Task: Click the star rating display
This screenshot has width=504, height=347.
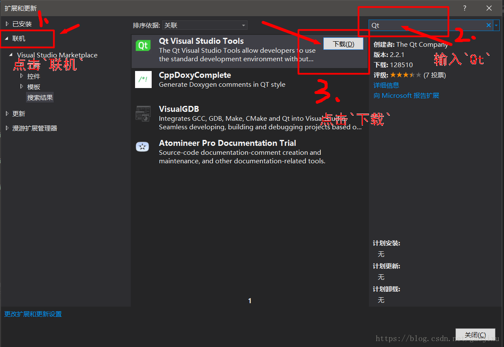Action: 405,75
